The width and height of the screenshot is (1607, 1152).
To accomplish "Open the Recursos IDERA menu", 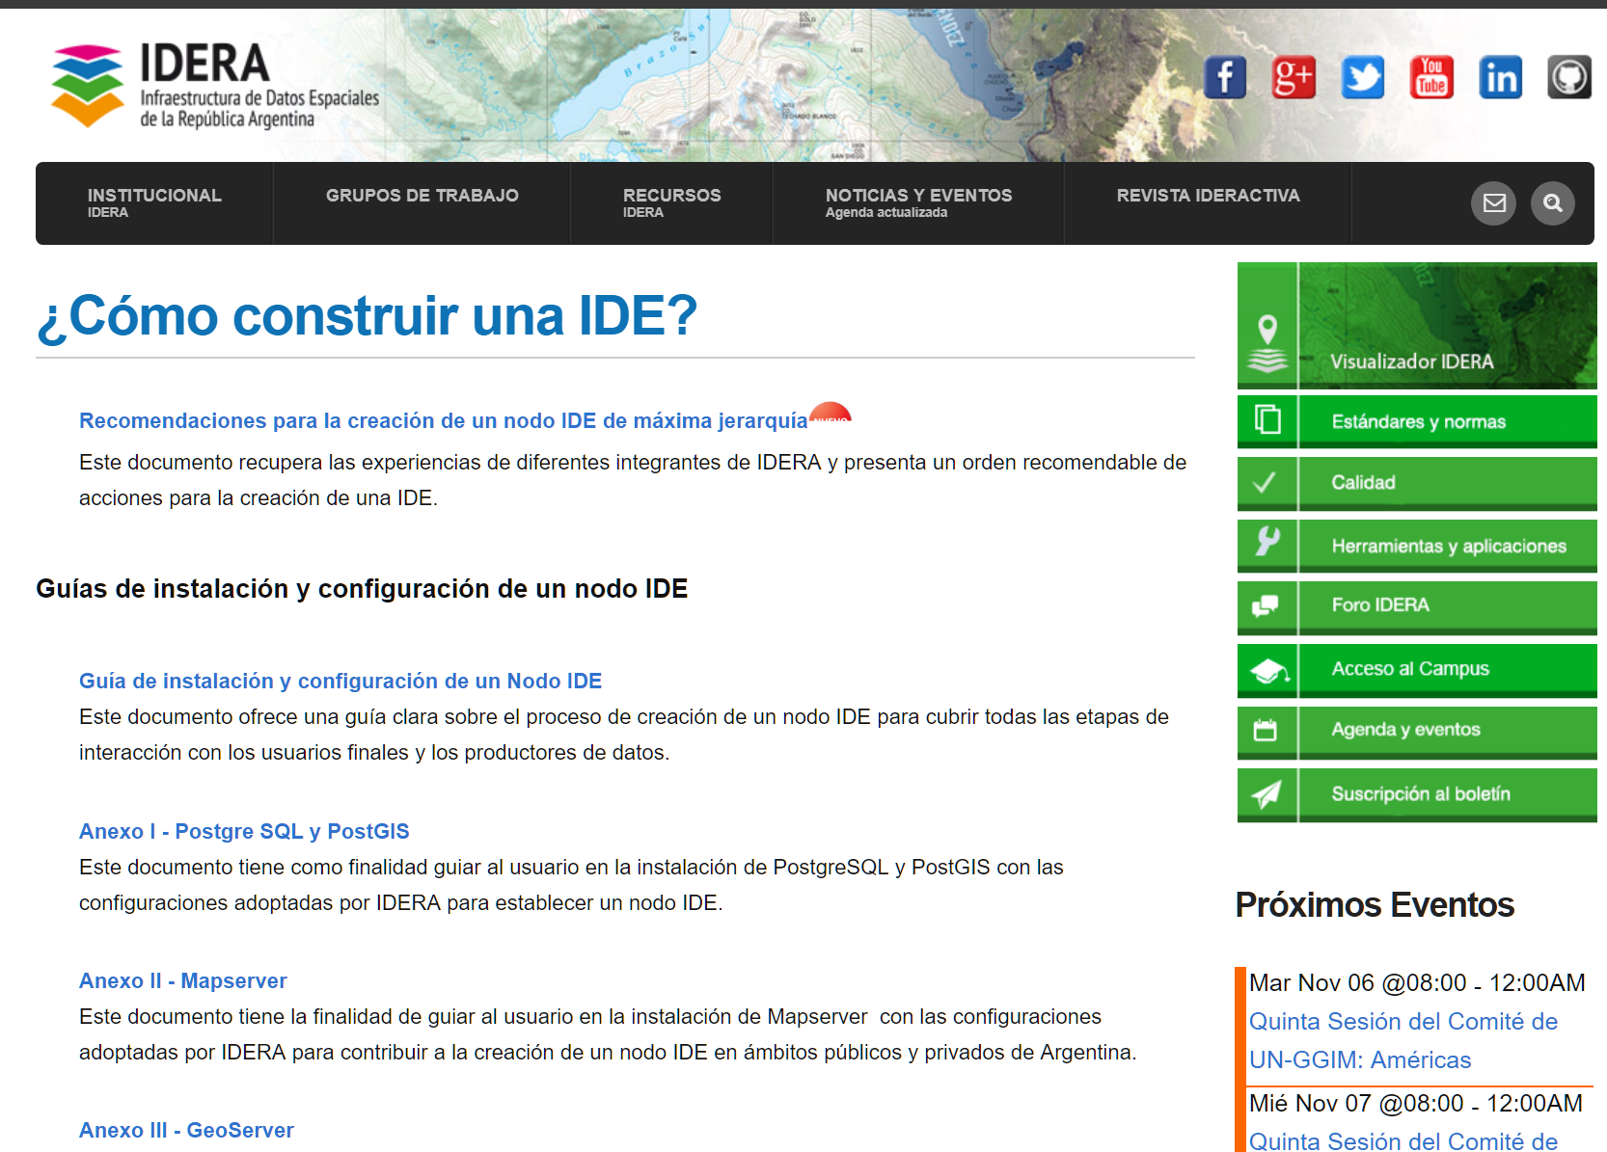I will [x=671, y=202].
